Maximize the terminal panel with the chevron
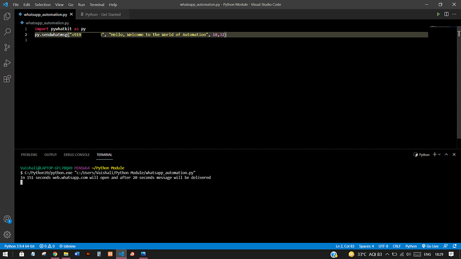 (446, 154)
